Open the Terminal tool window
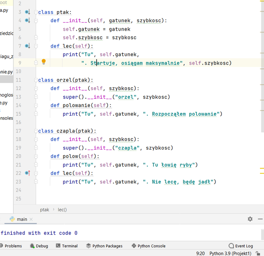 pos(67,246)
